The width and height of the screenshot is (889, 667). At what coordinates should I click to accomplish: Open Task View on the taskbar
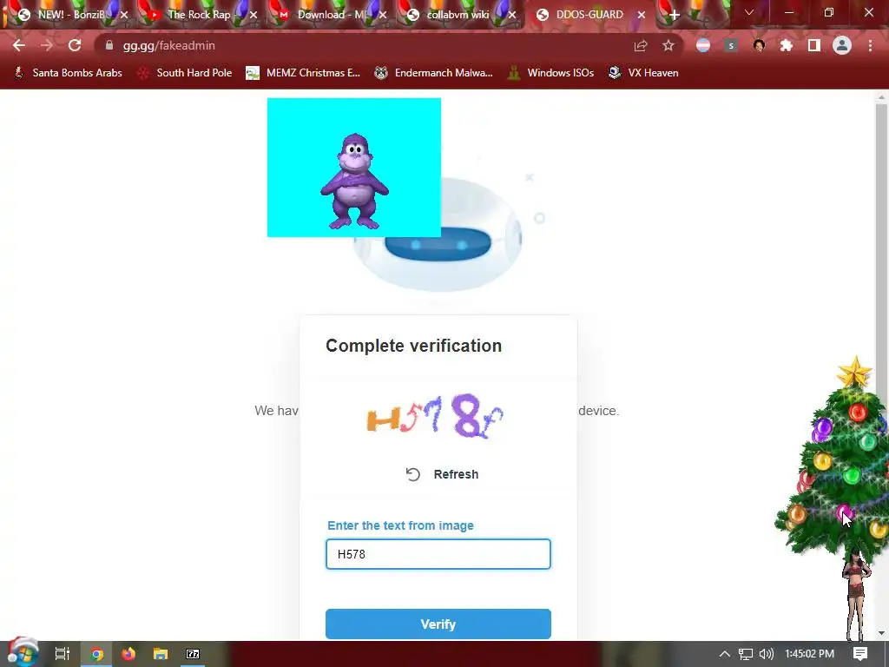click(62, 654)
